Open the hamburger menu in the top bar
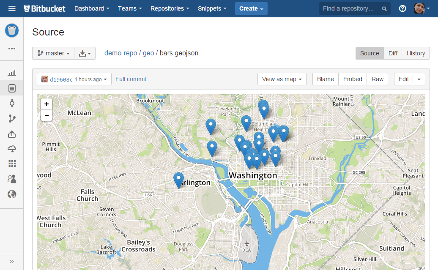 (x=12, y=8)
